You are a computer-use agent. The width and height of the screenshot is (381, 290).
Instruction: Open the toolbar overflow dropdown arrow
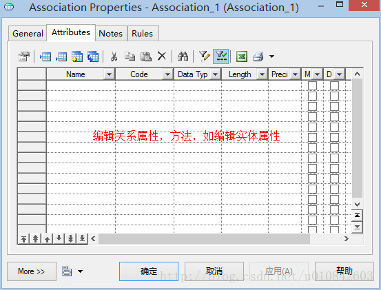point(271,56)
